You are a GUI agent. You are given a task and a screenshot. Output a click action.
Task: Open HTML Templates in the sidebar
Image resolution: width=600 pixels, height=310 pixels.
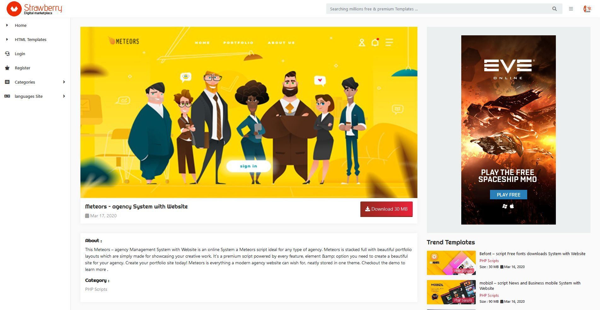(x=31, y=39)
